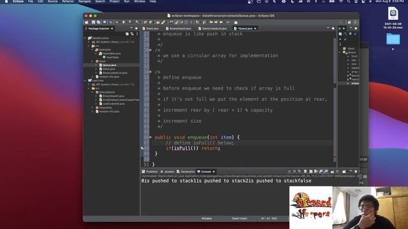Click the warning marker in editor gutter
Screen dimensions: 408x229
pyautogui.click(x=142, y=148)
